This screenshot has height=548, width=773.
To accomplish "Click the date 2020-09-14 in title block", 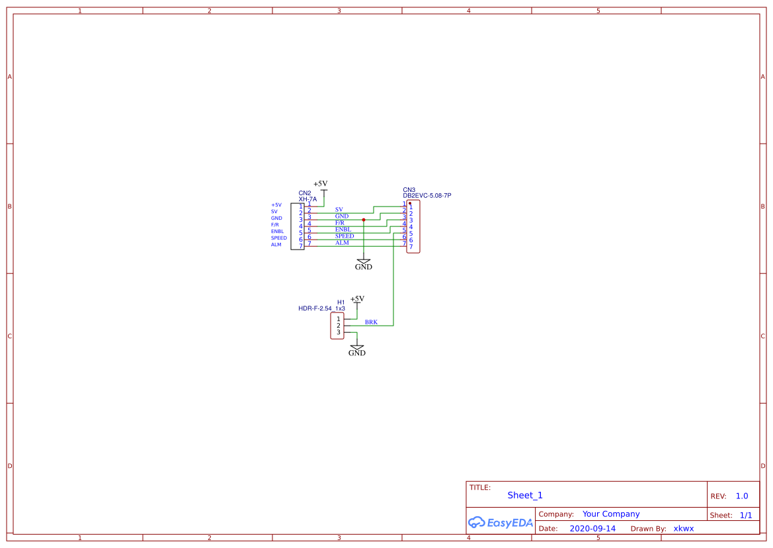I will coord(592,528).
